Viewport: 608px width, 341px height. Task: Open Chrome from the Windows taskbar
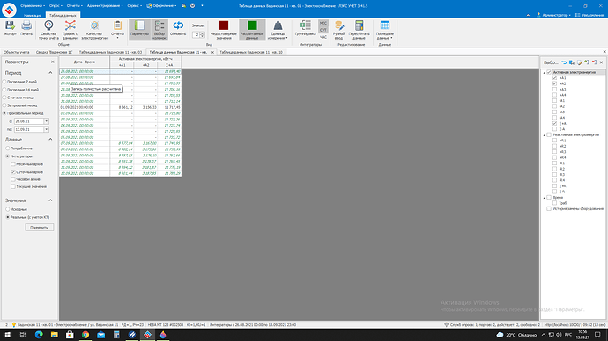tap(85, 335)
